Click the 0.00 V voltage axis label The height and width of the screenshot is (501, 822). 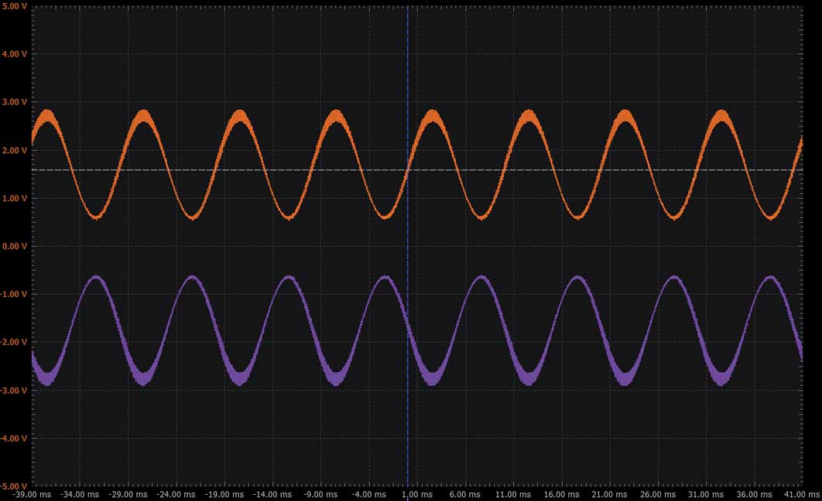click(15, 246)
